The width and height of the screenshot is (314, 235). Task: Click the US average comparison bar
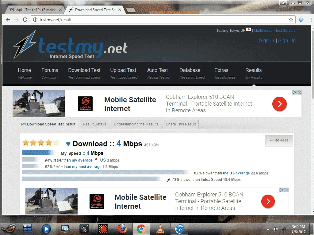pyautogui.click(x=106, y=172)
